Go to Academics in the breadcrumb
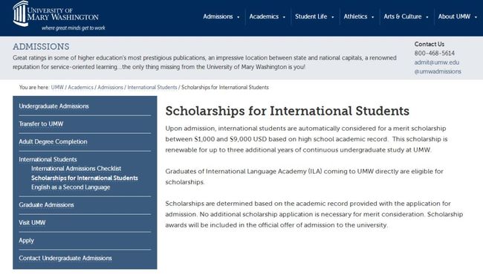The height and width of the screenshot is (278, 483). 80,87
